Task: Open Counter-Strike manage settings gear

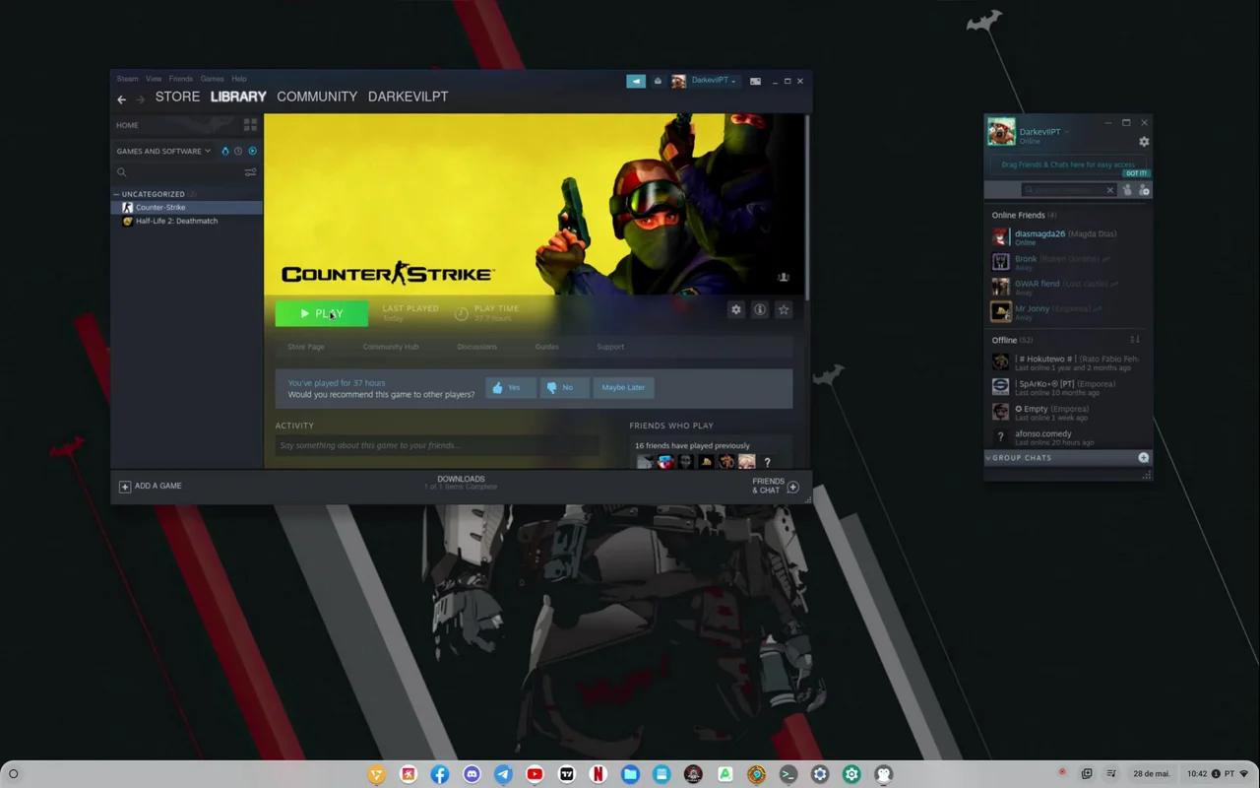Action: (735, 309)
